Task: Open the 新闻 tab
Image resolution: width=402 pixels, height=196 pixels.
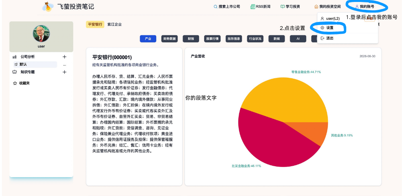Action: 277,39
